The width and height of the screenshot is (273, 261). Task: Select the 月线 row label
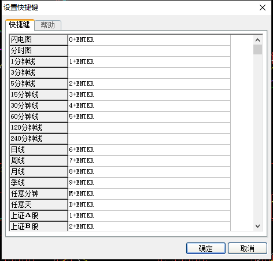click(x=39, y=172)
